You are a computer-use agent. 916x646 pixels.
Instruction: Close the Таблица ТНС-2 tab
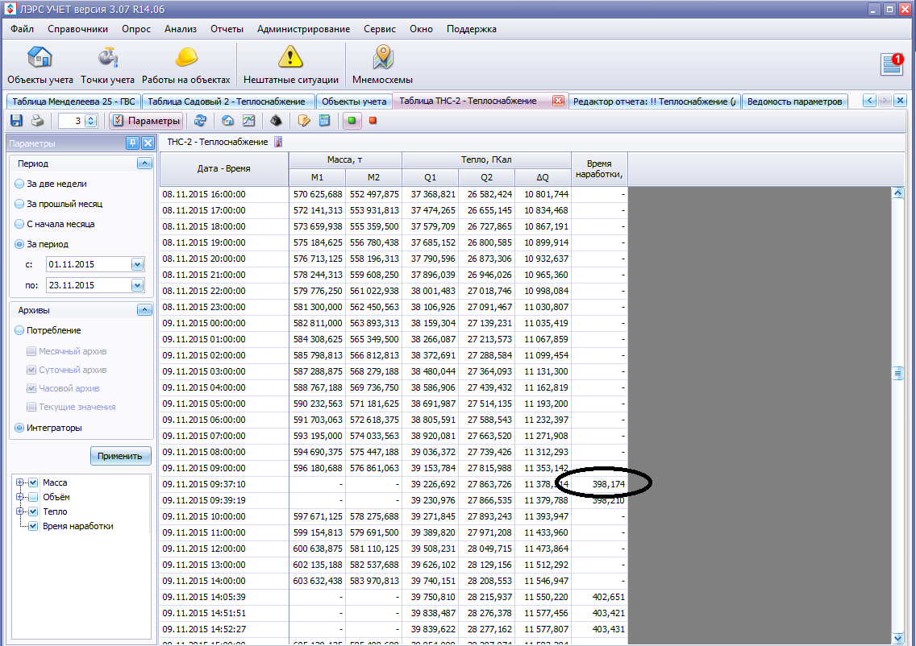click(558, 101)
